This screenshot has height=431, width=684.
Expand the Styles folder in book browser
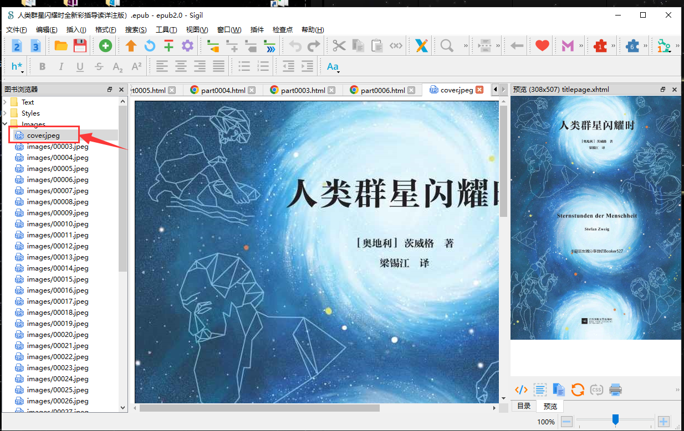tap(5, 113)
